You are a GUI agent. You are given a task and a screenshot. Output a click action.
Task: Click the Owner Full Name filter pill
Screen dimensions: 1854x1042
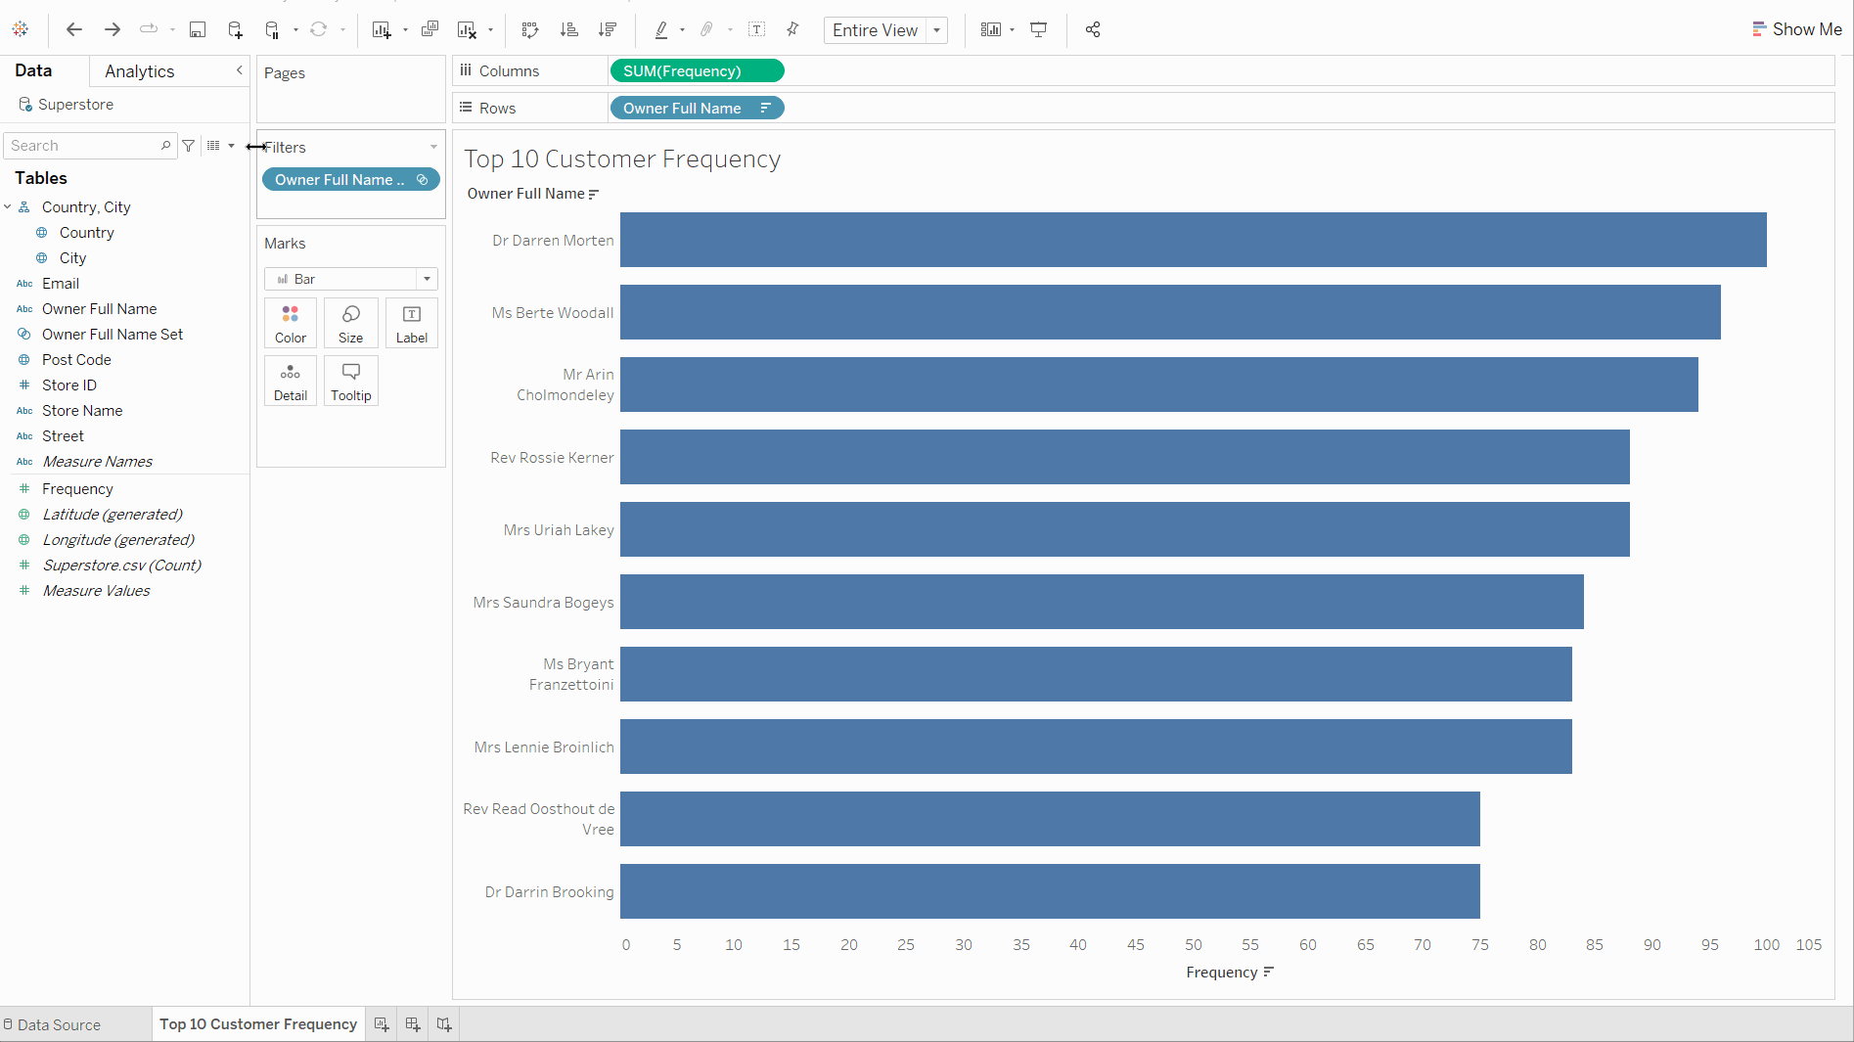click(x=342, y=179)
